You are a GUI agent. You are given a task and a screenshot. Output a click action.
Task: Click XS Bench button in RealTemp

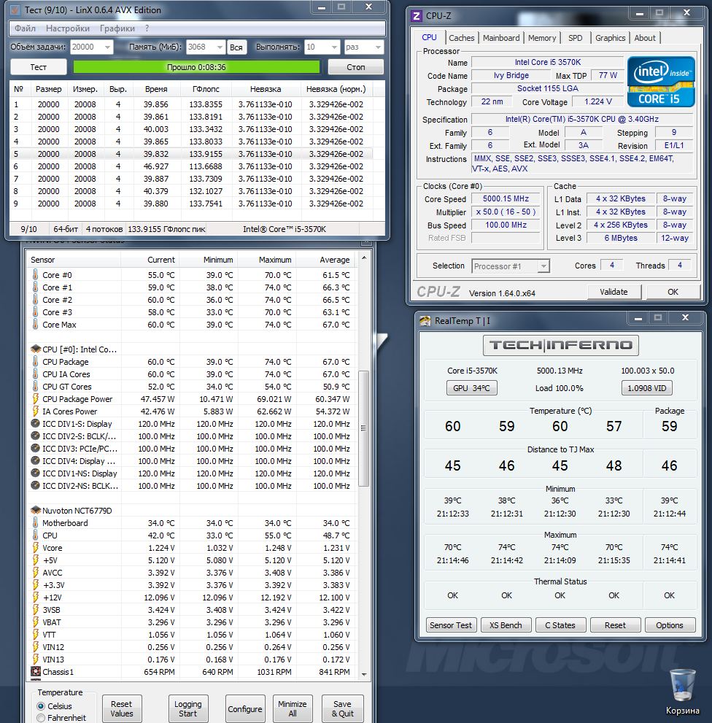(x=506, y=625)
